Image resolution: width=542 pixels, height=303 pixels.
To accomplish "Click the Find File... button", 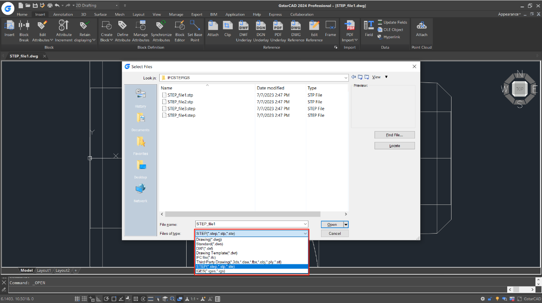I will 395,135.
